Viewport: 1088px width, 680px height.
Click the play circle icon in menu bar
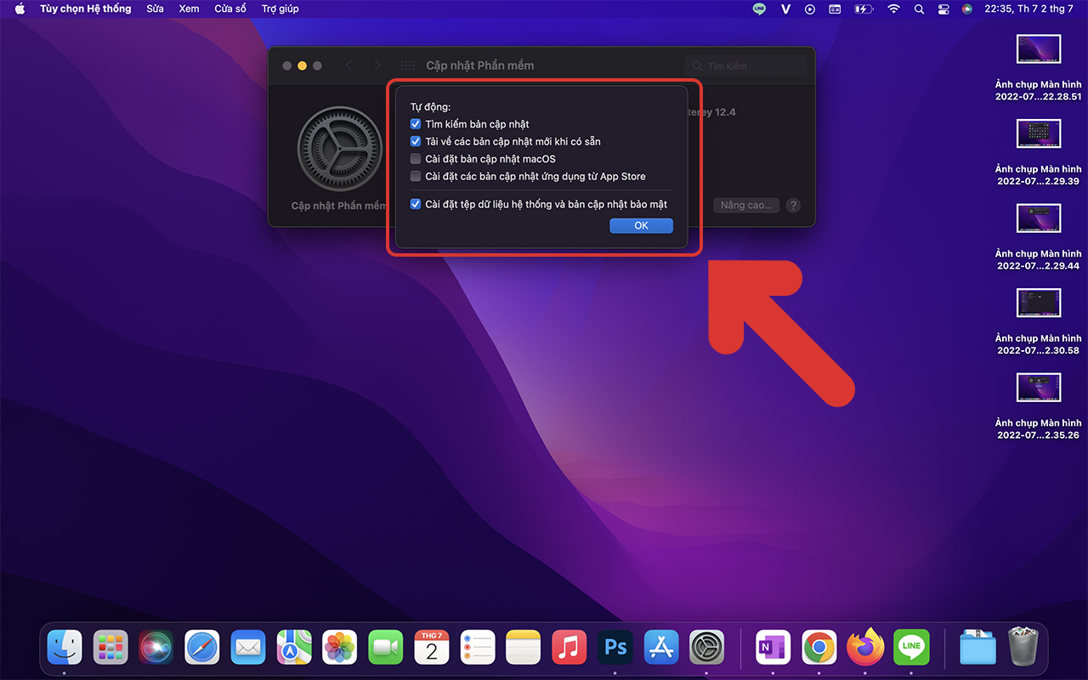(x=810, y=8)
